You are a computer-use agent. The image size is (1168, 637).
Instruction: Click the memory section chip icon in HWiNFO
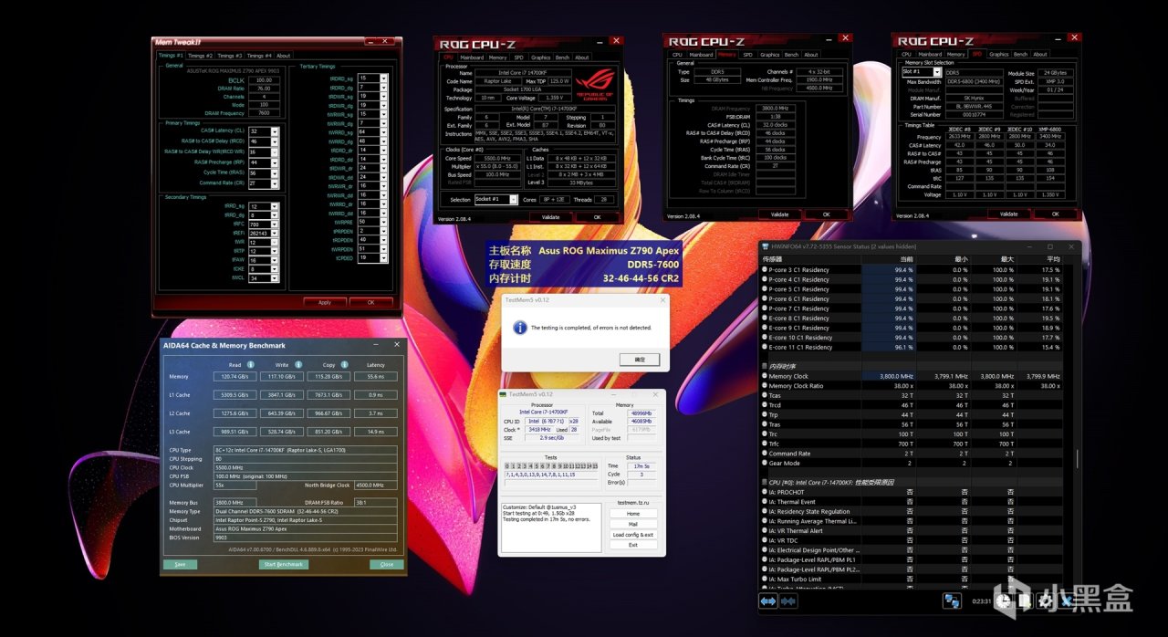[x=765, y=366]
